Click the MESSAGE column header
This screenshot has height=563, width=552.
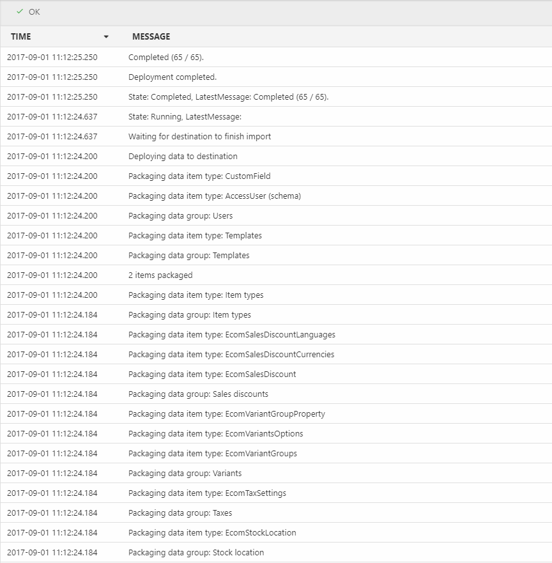pyautogui.click(x=151, y=37)
